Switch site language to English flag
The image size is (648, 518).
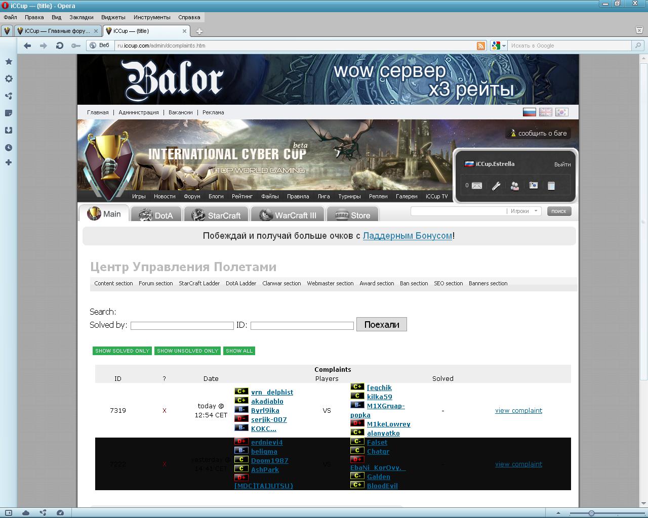coord(546,112)
